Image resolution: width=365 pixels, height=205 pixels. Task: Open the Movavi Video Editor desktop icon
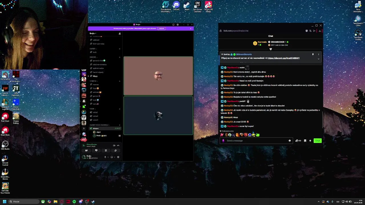[x=16, y=104]
